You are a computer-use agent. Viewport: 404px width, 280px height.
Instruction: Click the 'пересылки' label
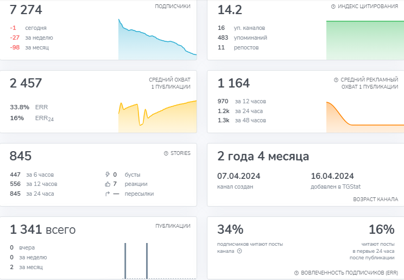click(139, 194)
